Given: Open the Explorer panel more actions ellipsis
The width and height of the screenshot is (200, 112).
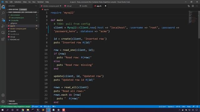Looking at the screenshot, I should point(36,6).
